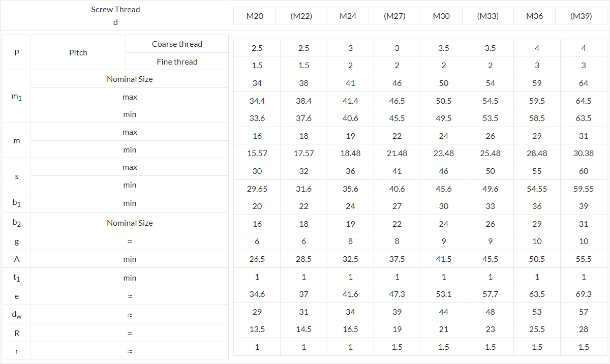
Task: Select the Fine thread row label
Action: point(177,62)
